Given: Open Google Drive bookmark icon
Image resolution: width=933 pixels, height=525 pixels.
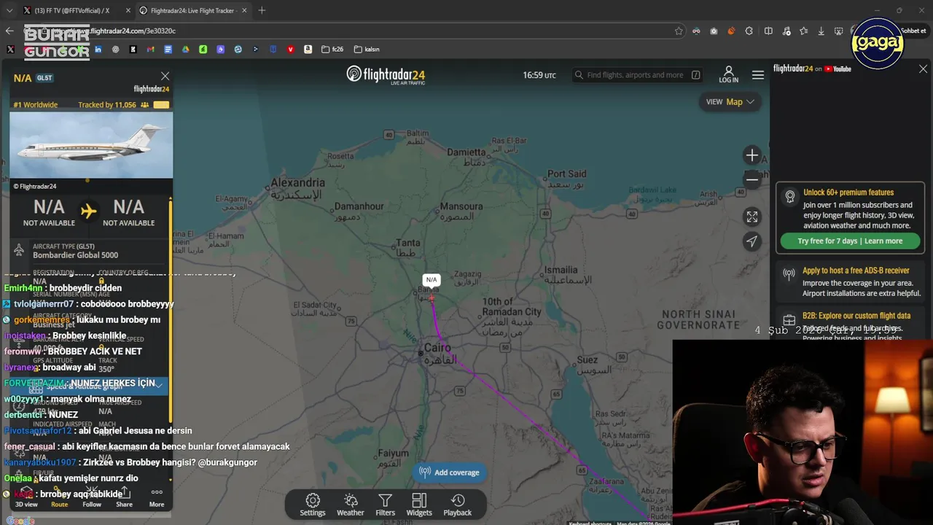Looking at the screenshot, I should [x=185, y=50].
